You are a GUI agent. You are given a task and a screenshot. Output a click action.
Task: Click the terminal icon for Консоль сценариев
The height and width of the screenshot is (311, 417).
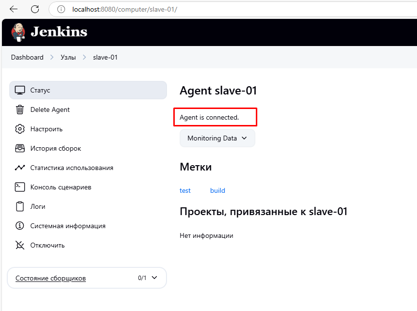[x=20, y=187]
